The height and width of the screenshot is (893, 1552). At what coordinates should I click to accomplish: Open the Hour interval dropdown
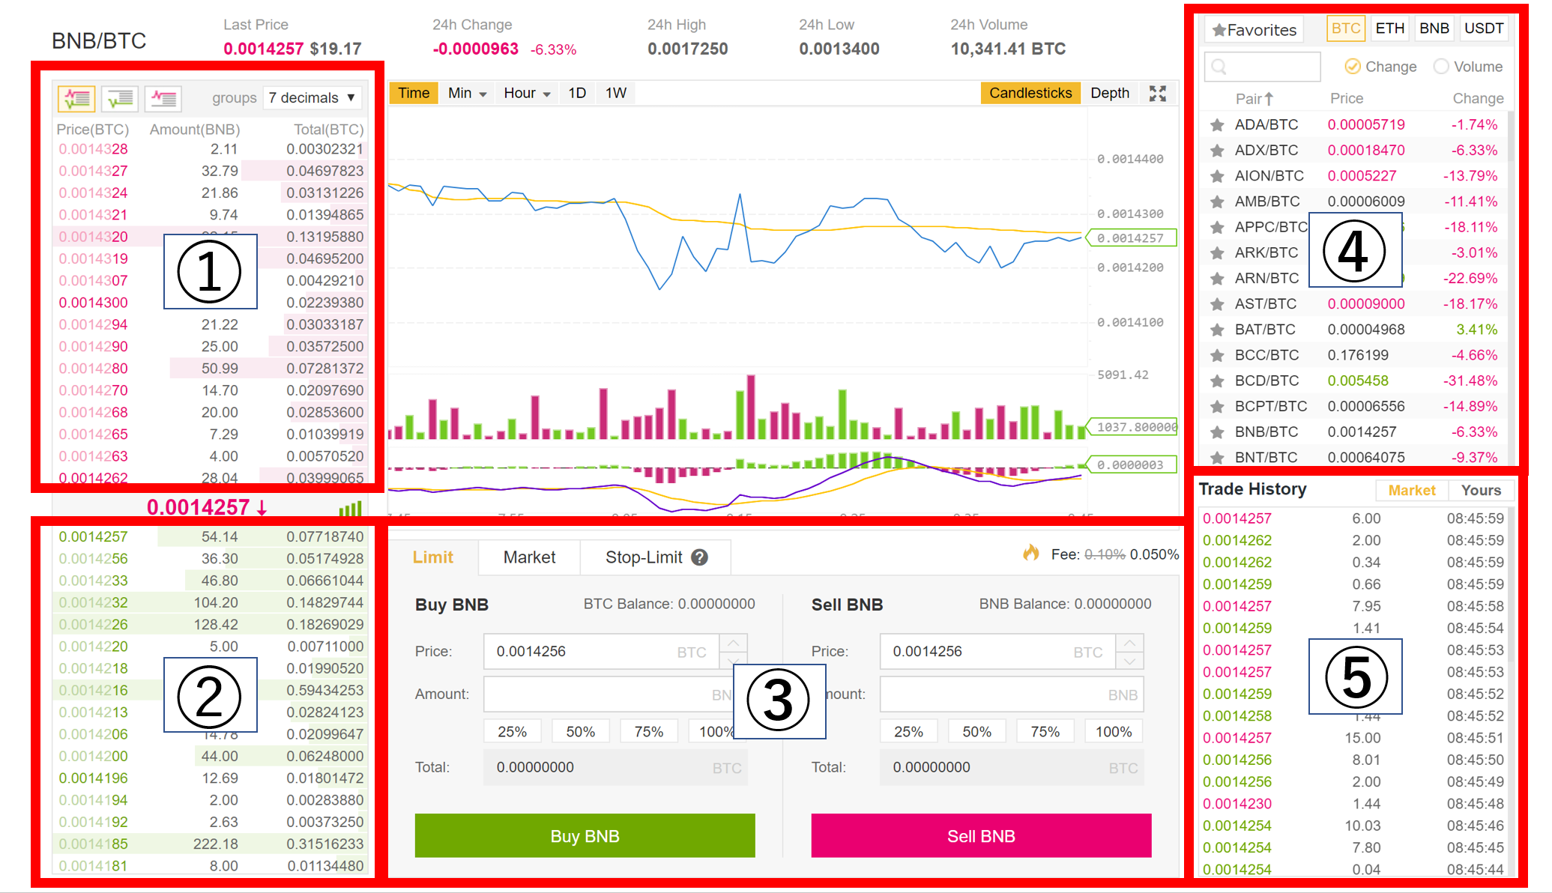tap(527, 93)
